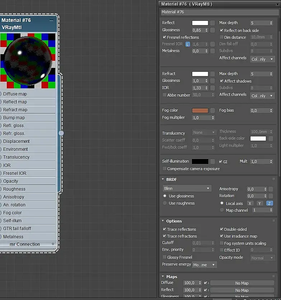Click the Reflect No Map button
Image resolution: width=281 pixels, height=300 pixels.
242,290
